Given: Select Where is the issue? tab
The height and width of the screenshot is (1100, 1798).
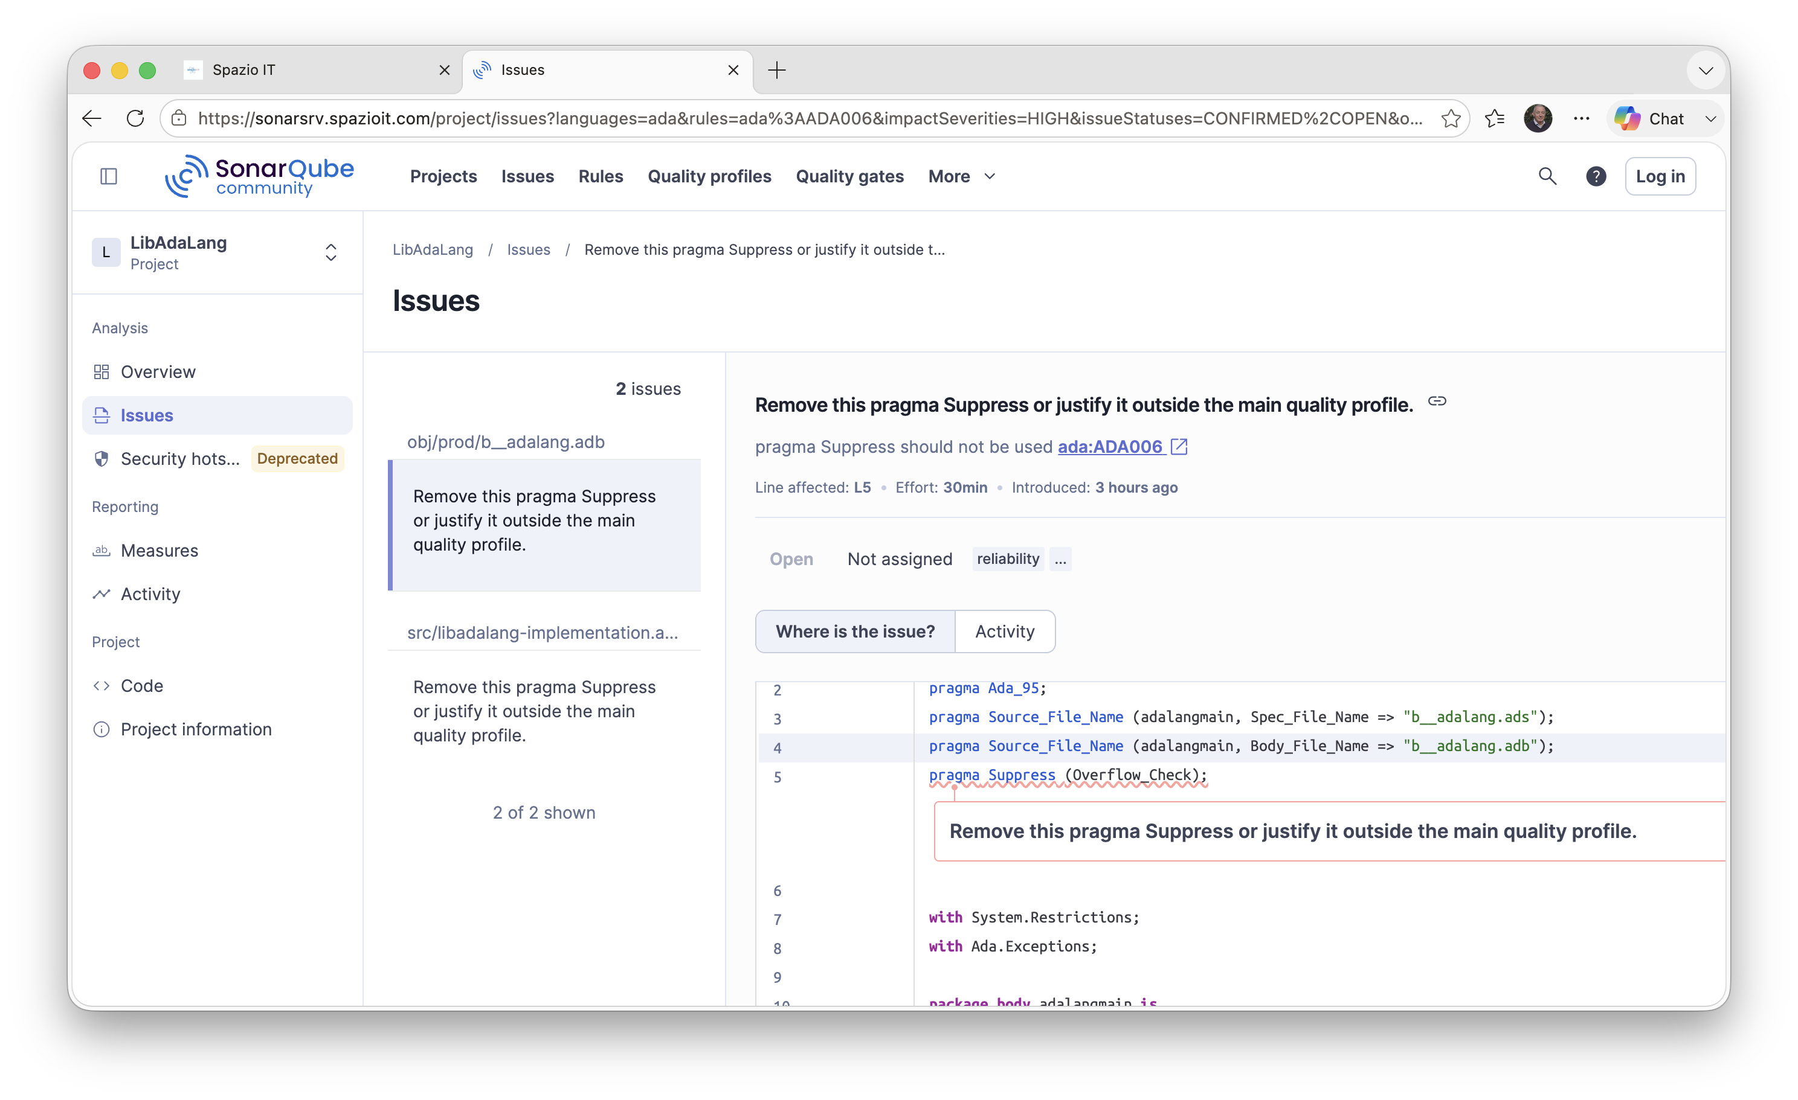Looking at the screenshot, I should [x=855, y=632].
